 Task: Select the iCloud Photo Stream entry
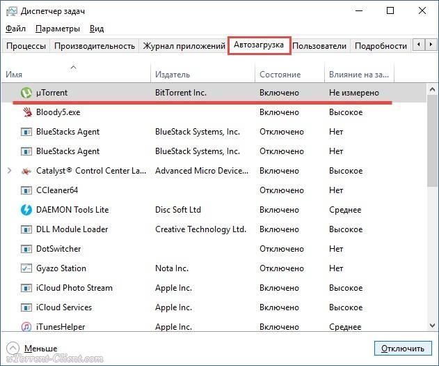click(74, 288)
